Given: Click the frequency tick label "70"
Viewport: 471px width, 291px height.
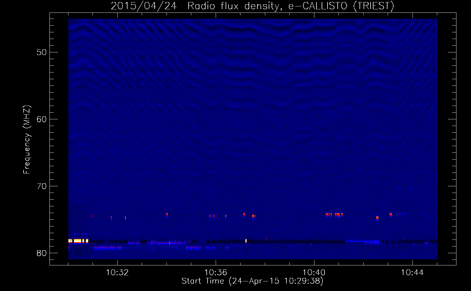Looking at the screenshot, I should [42, 186].
